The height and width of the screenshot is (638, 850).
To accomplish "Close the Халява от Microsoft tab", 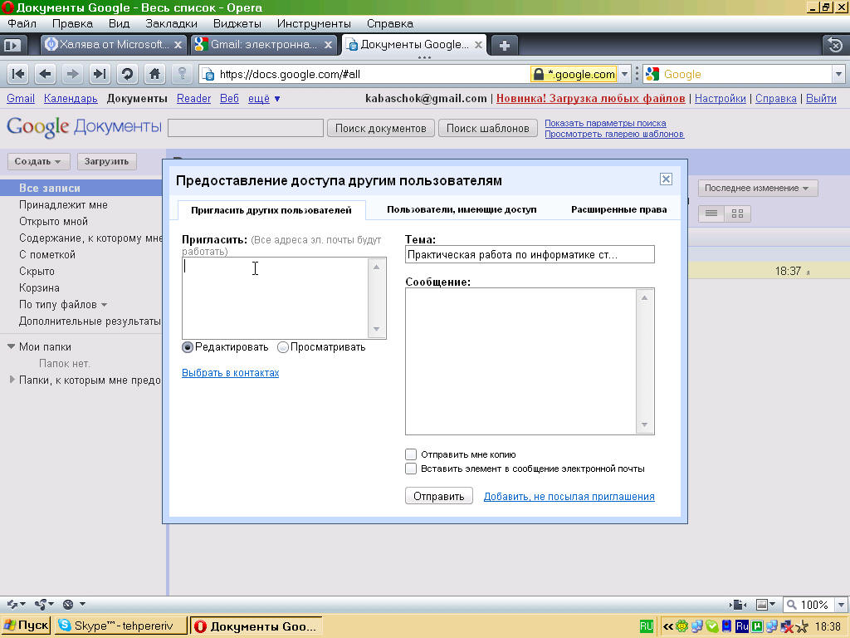I will click(x=178, y=45).
